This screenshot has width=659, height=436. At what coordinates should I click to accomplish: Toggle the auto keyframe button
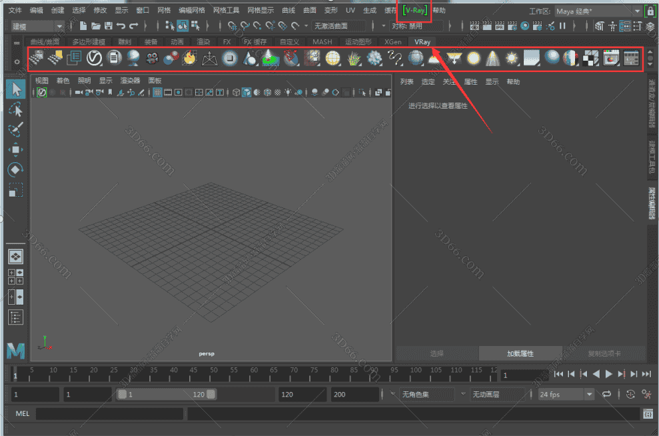click(630, 394)
